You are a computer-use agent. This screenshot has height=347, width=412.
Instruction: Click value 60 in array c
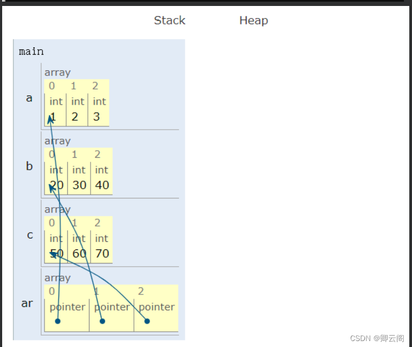(x=79, y=253)
